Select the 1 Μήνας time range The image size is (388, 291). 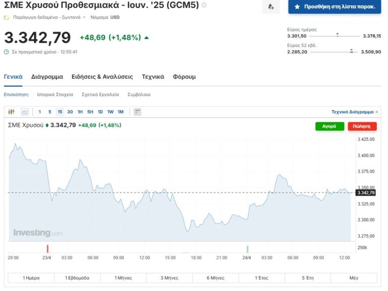coord(123,278)
